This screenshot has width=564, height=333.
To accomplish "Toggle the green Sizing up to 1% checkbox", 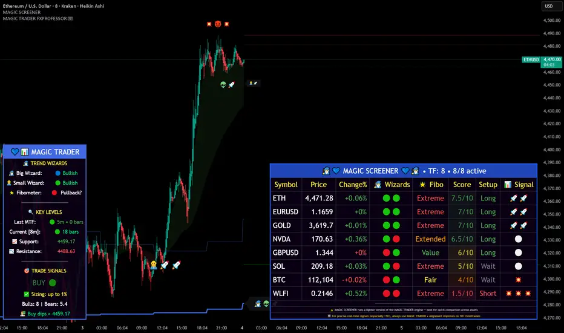I will 26,294.
